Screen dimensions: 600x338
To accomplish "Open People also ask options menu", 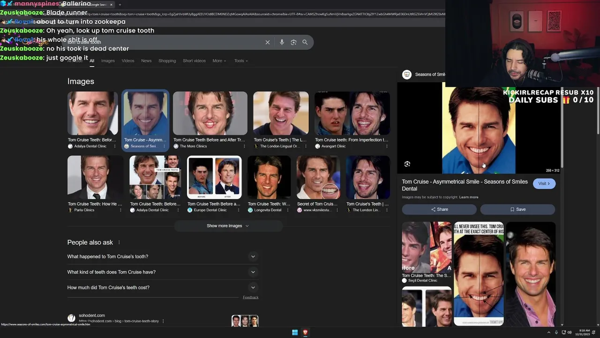I will pyautogui.click(x=119, y=242).
